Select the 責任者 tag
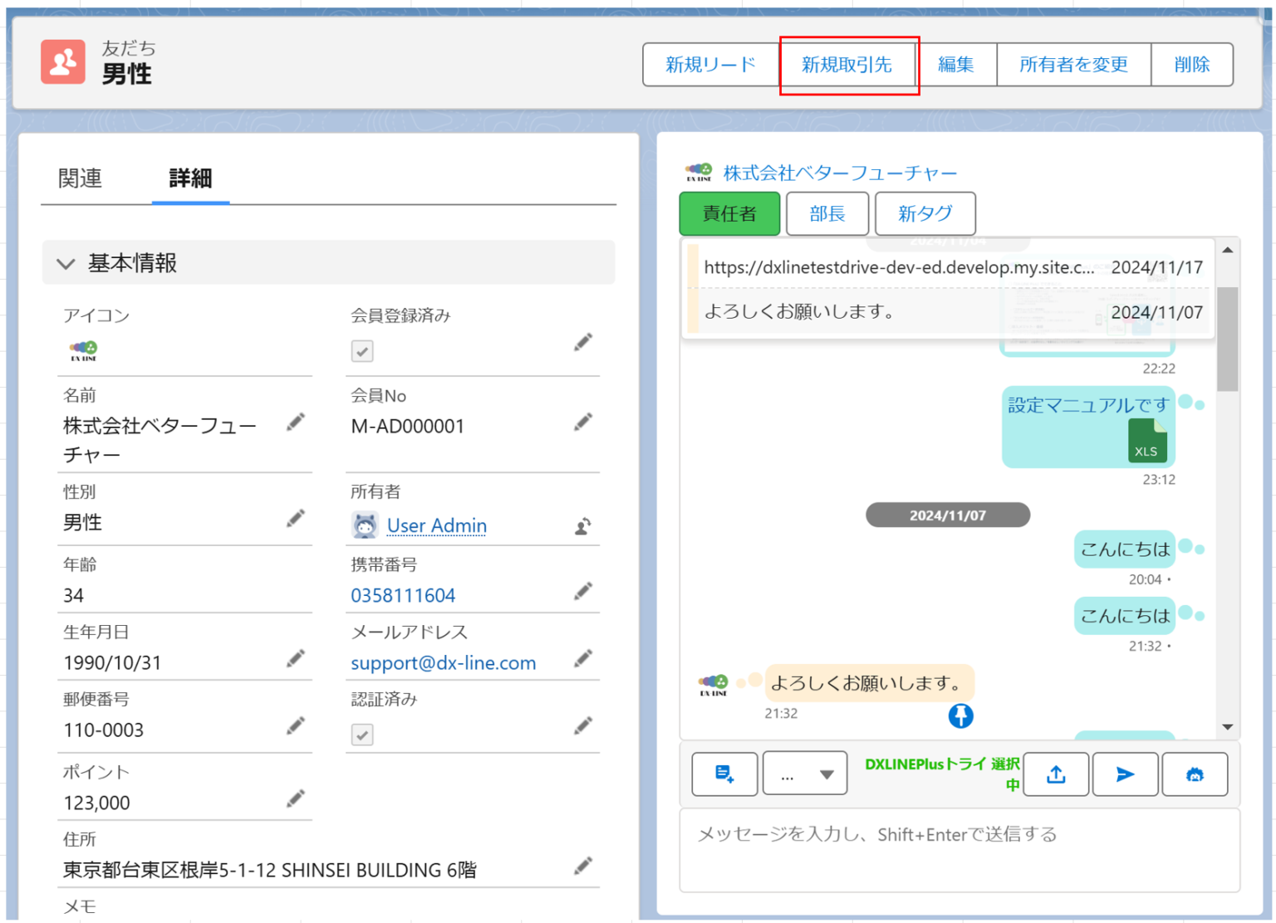The image size is (1276, 923). point(729,213)
